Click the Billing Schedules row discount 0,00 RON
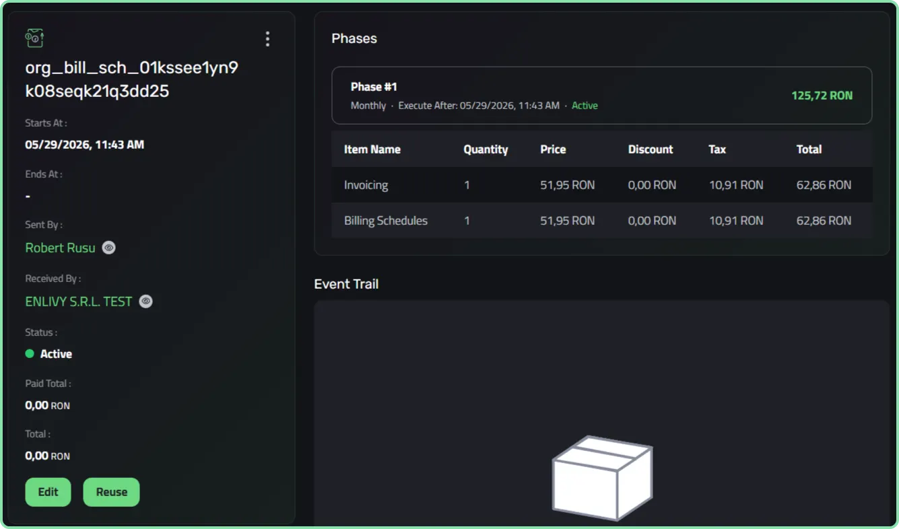The width and height of the screenshot is (899, 529). (x=652, y=221)
